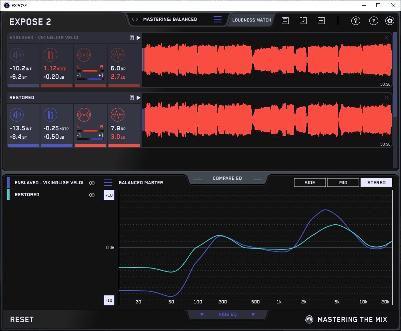The width and height of the screenshot is (401, 331).
Task: Select the SIDE channel tab
Action: tap(310, 183)
